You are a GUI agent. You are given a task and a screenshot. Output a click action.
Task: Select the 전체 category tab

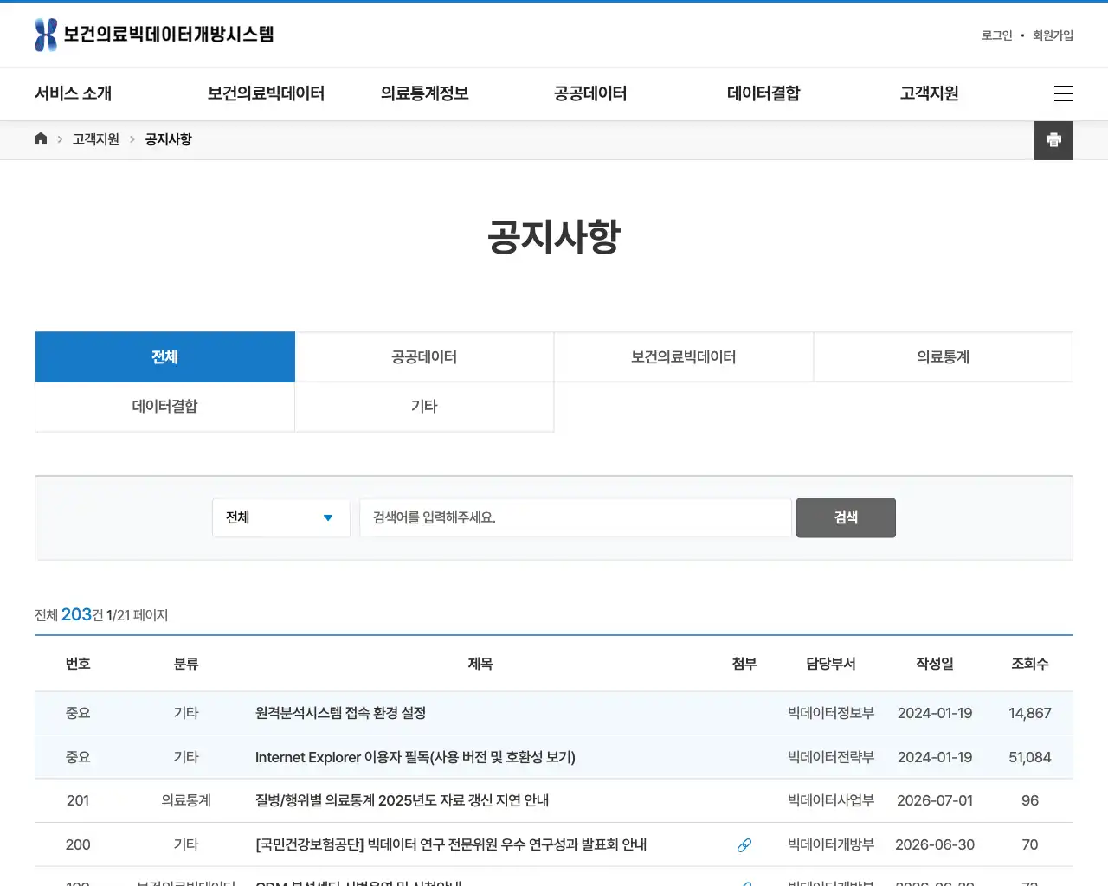(x=164, y=356)
